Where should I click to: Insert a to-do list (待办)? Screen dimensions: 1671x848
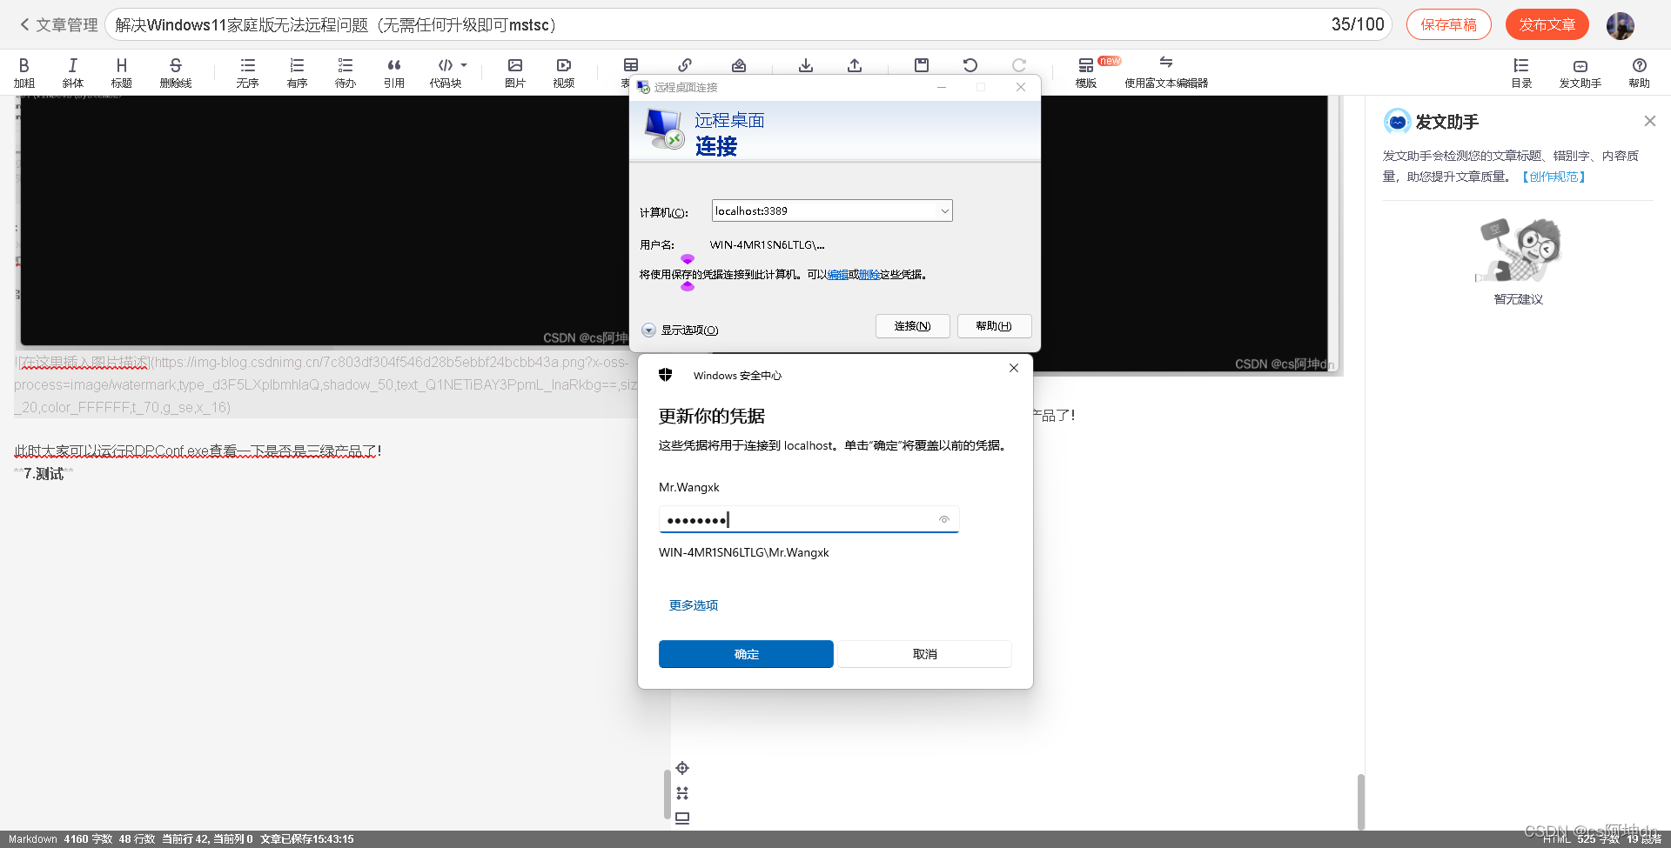click(x=346, y=72)
